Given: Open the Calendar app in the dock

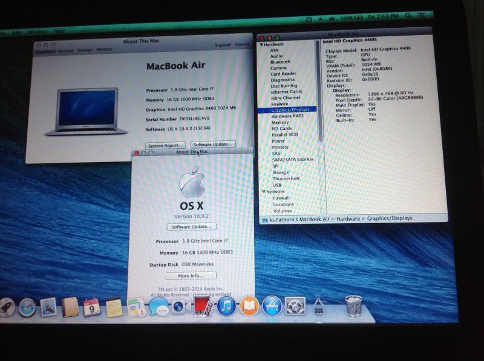Looking at the screenshot, I should point(91,307).
